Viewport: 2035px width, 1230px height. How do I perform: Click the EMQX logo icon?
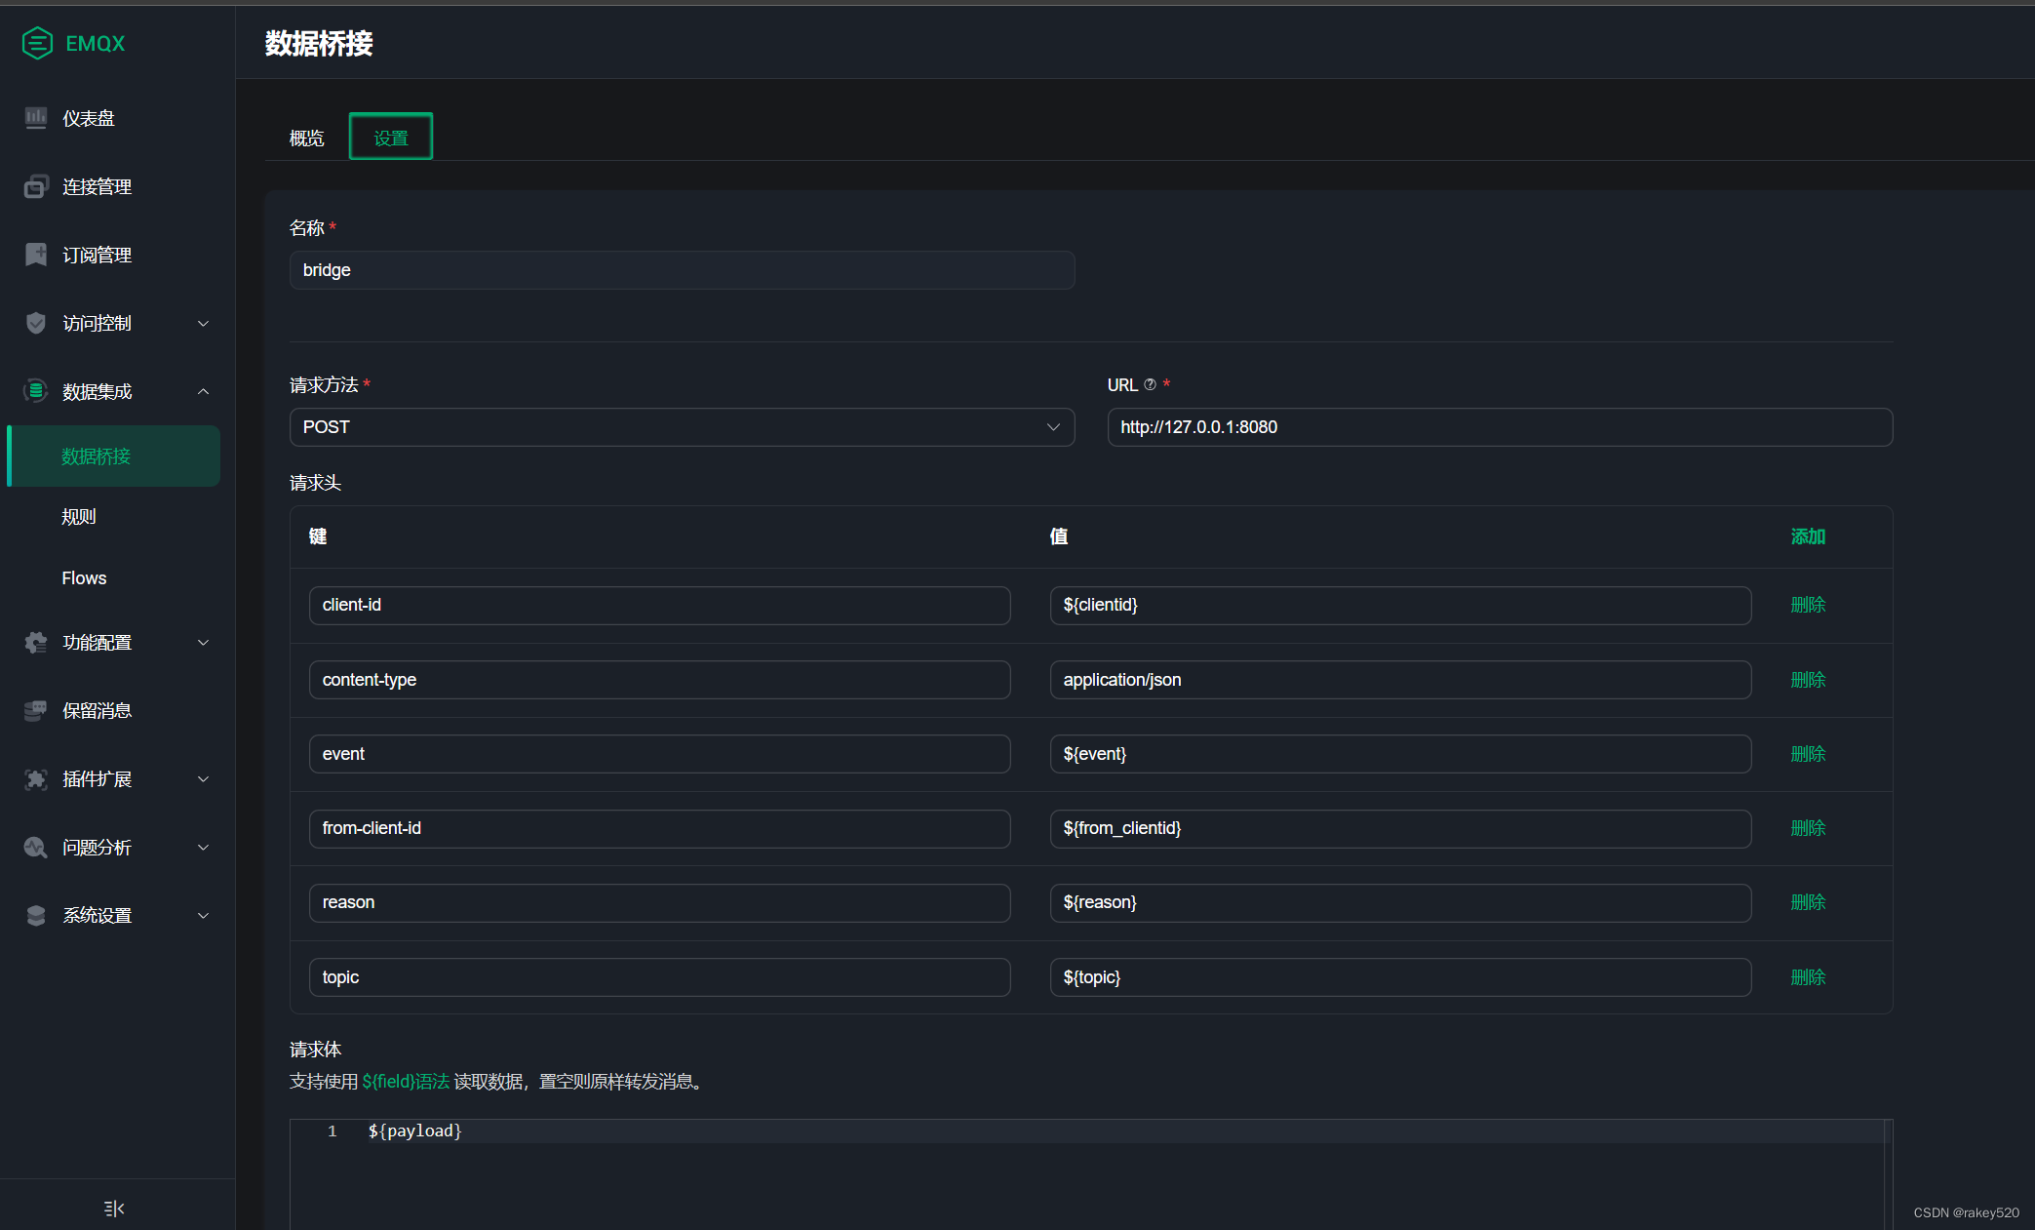click(x=37, y=43)
